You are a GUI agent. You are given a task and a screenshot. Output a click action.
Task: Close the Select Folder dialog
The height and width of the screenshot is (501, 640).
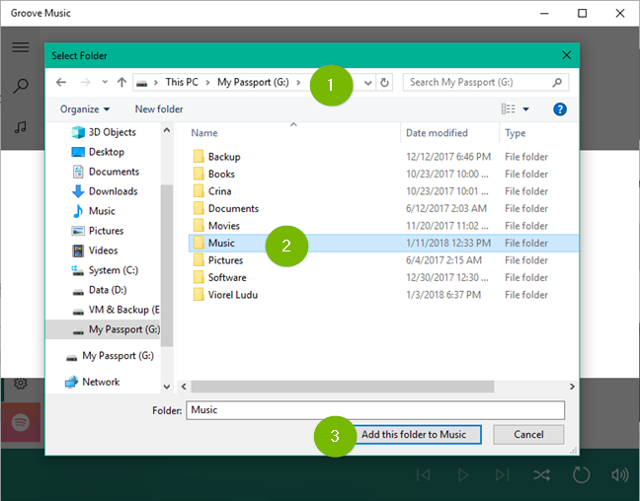pyautogui.click(x=566, y=55)
